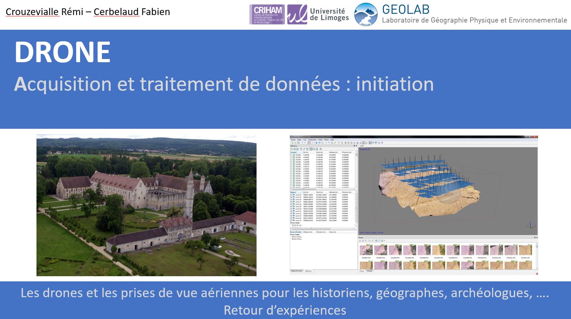Switch to the Console tab
Viewport: 571px width, 319px height.
click(x=369, y=271)
